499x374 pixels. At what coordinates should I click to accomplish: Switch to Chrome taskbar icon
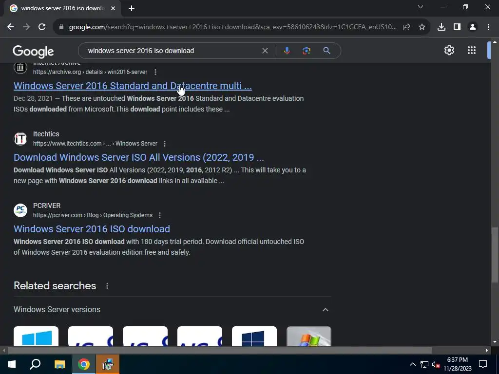(84, 364)
